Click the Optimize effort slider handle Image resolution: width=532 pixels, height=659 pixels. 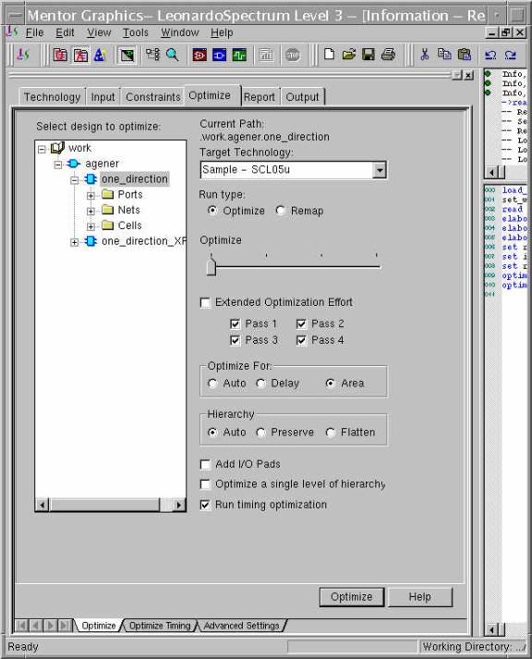pyautogui.click(x=212, y=267)
